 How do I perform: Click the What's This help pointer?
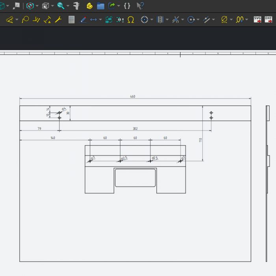coord(140,6)
